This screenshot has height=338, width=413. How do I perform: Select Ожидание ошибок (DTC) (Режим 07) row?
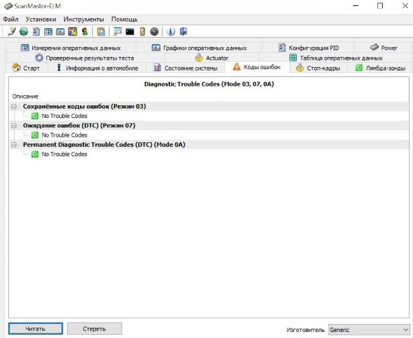pyautogui.click(x=209, y=125)
